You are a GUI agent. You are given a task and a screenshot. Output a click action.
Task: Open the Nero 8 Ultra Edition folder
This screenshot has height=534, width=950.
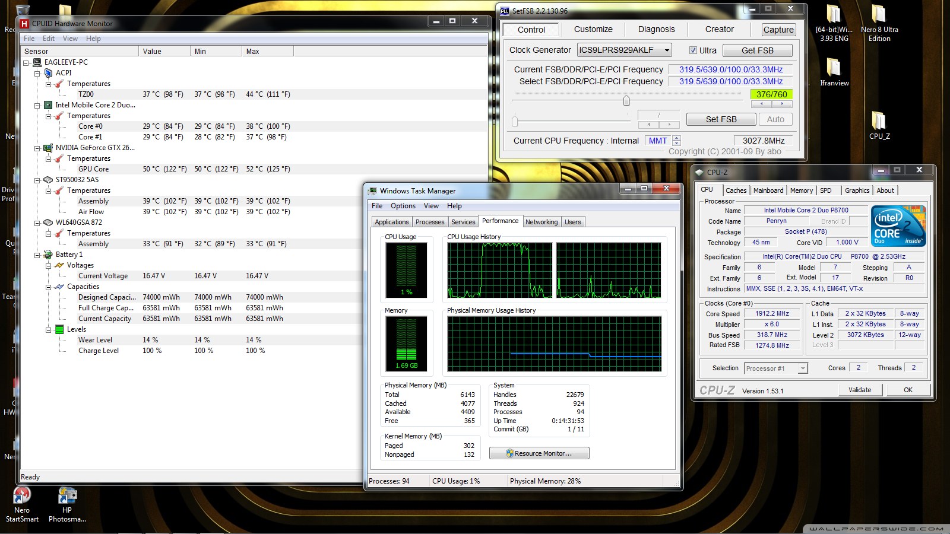[879, 24]
